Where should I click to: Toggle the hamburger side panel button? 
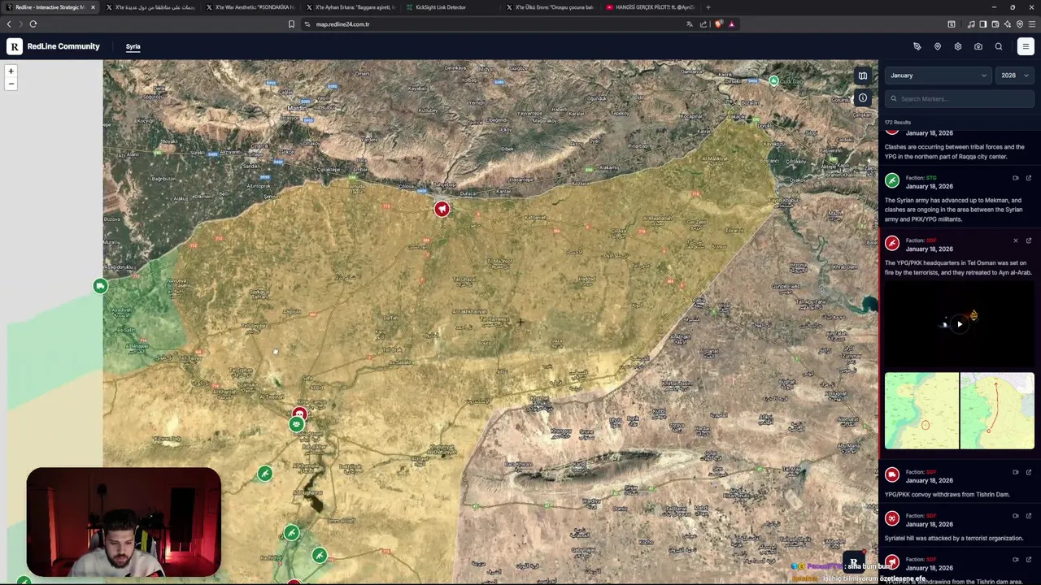click(1026, 46)
